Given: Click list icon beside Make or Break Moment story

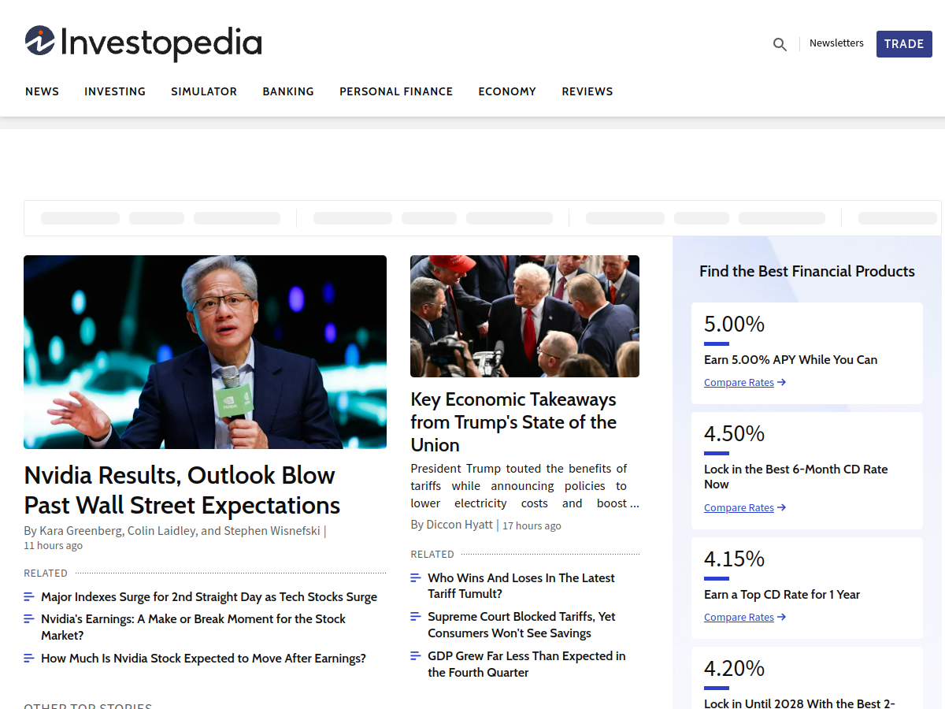Looking at the screenshot, I should point(29,618).
